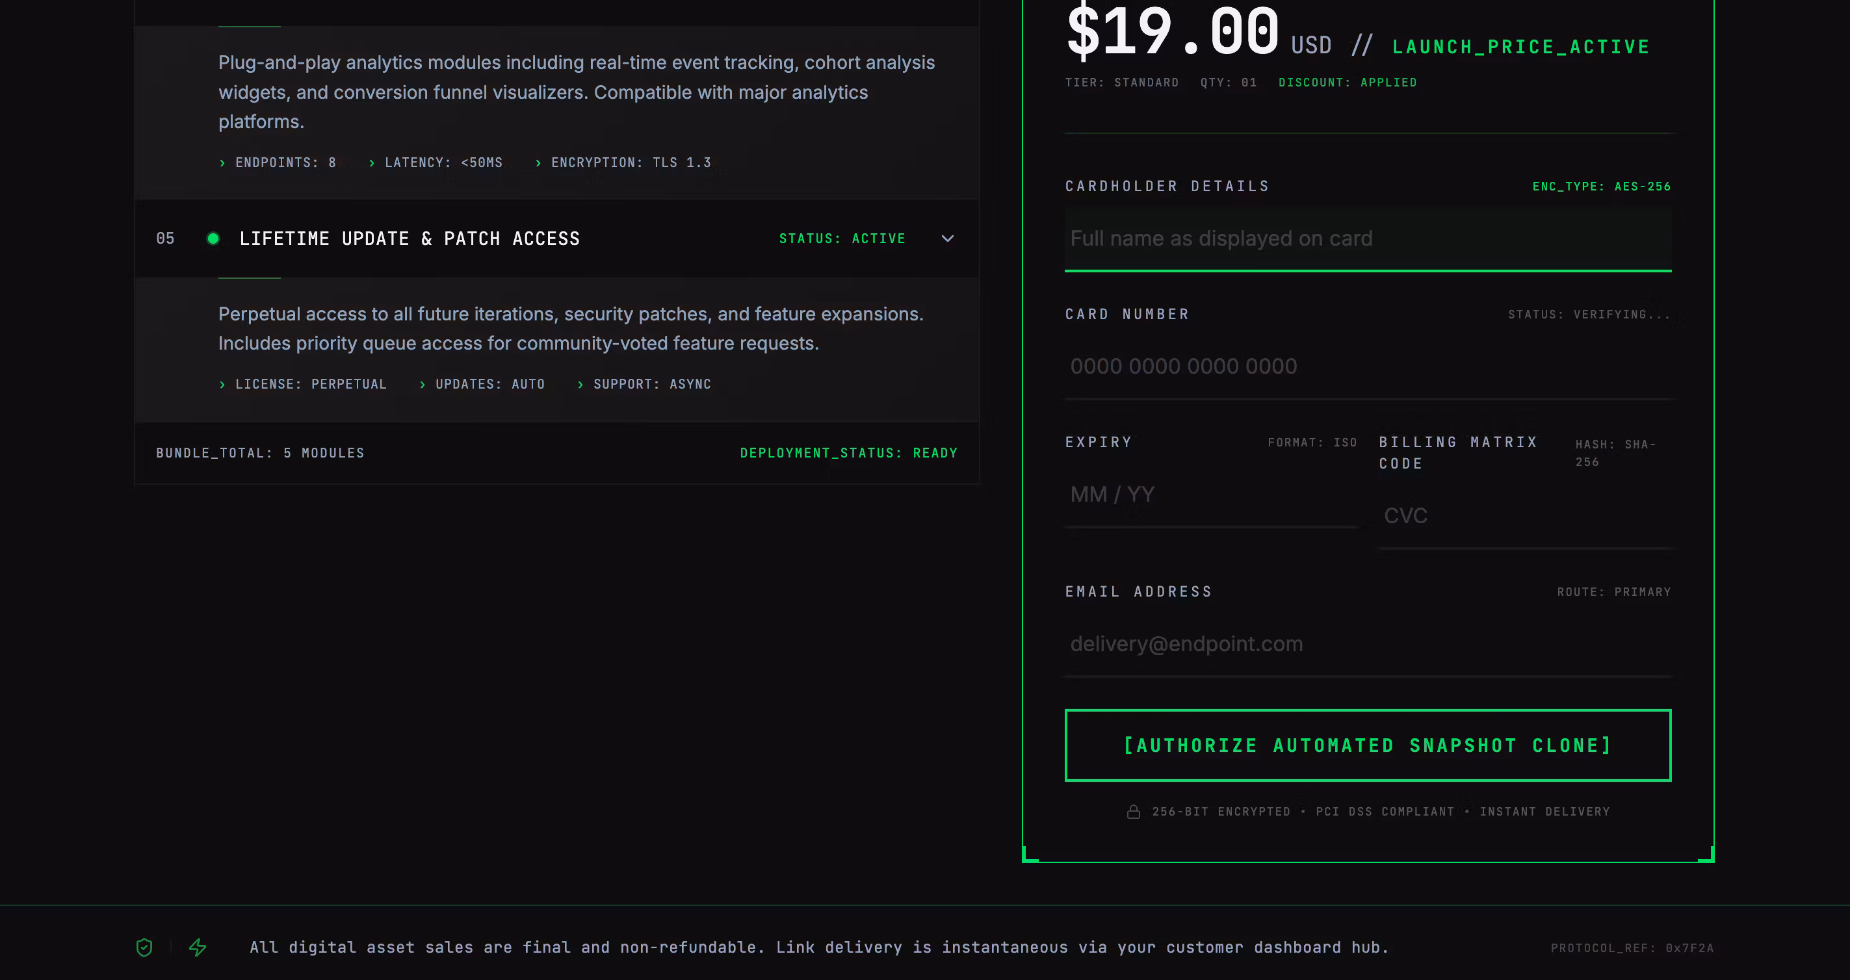Focus the cardholder full name field
1850x980 pixels.
pos(1368,239)
